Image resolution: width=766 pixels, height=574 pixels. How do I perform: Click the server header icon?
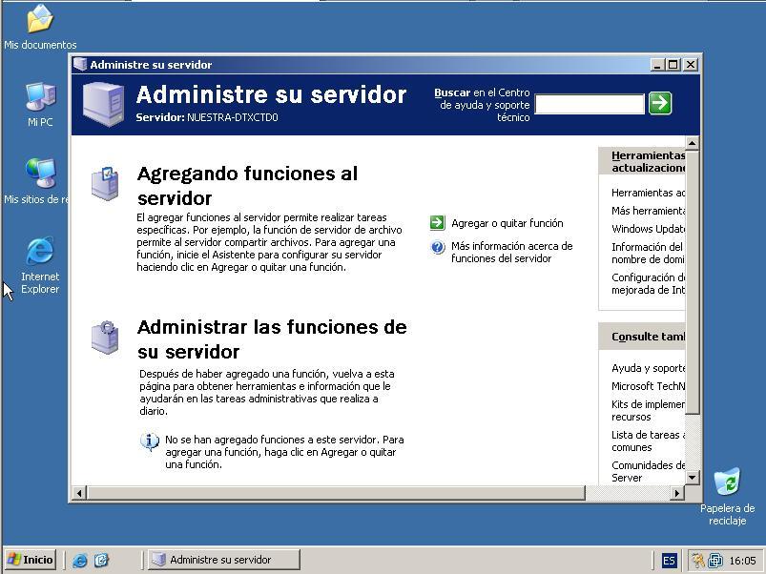[103, 104]
